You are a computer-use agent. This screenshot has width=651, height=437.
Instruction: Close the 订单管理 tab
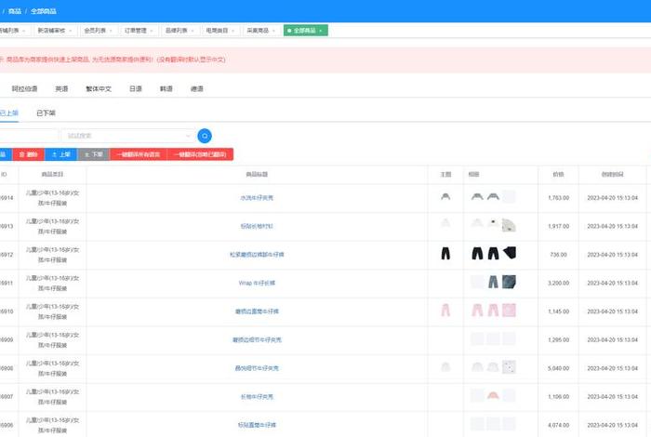pos(152,31)
